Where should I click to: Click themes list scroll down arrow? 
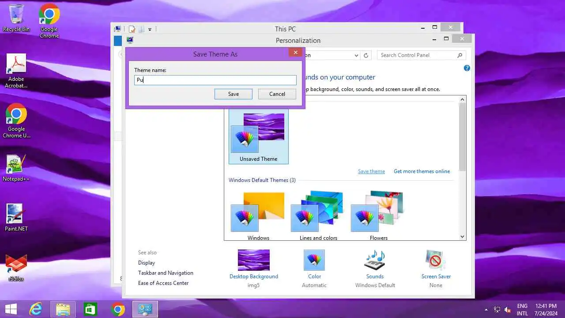463,237
